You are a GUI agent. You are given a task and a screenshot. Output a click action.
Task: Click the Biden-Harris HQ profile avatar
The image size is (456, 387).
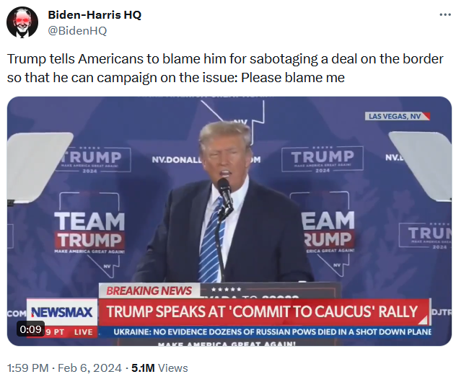[22, 22]
